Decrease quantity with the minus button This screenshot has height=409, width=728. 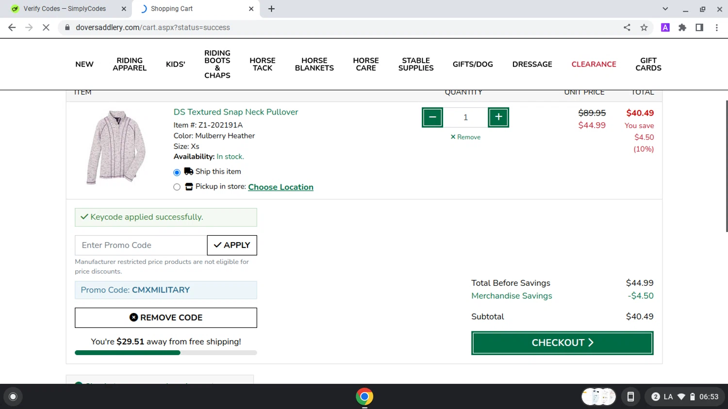tap(432, 117)
